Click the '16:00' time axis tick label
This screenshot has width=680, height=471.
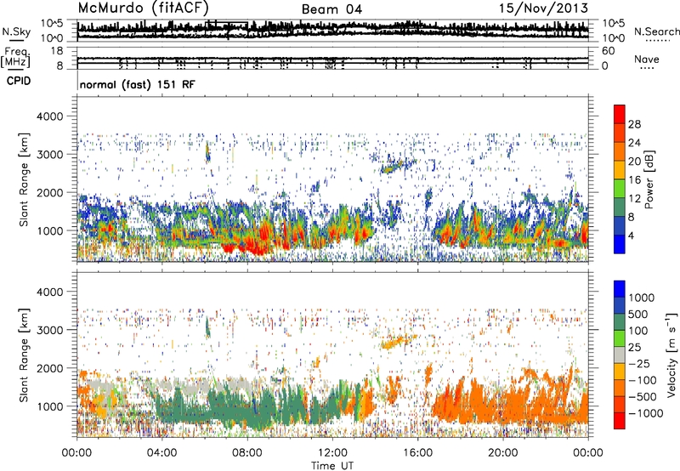click(417, 453)
